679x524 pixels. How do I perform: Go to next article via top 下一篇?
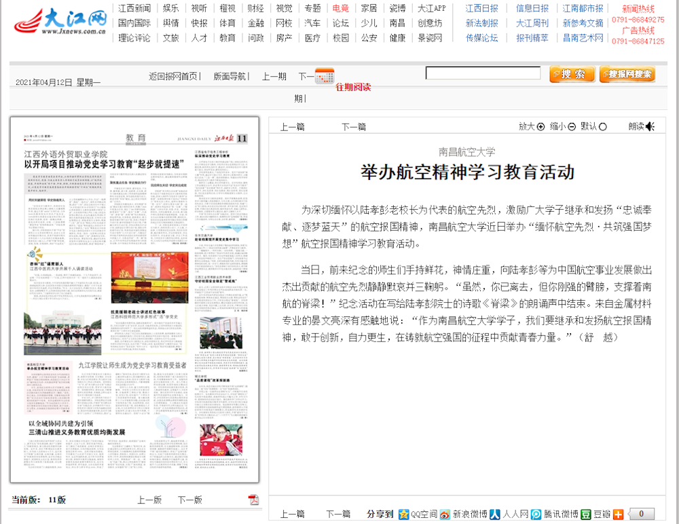pyautogui.click(x=353, y=126)
